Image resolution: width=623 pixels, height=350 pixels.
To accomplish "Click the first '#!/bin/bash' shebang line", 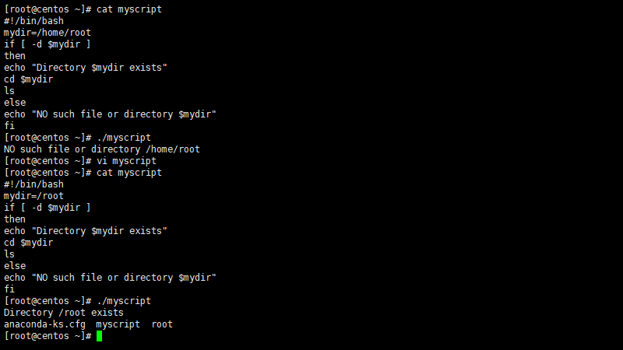I will click(x=33, y=21).
